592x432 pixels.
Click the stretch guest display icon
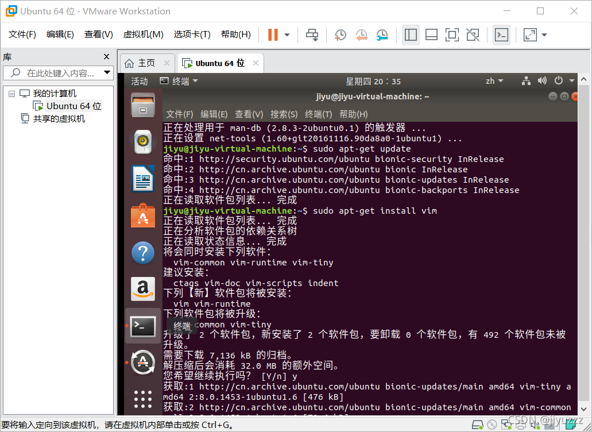pos(530,34)
